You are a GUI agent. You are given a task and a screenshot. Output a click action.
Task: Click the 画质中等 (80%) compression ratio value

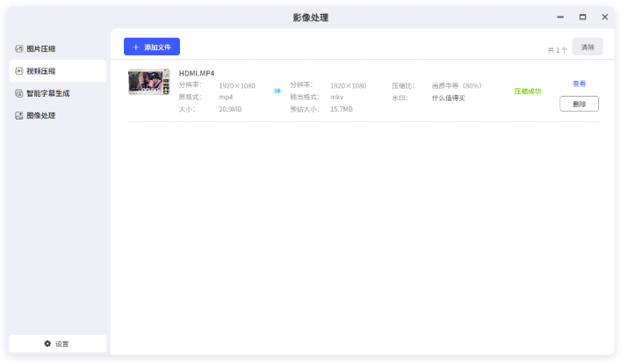coord(457,85)
